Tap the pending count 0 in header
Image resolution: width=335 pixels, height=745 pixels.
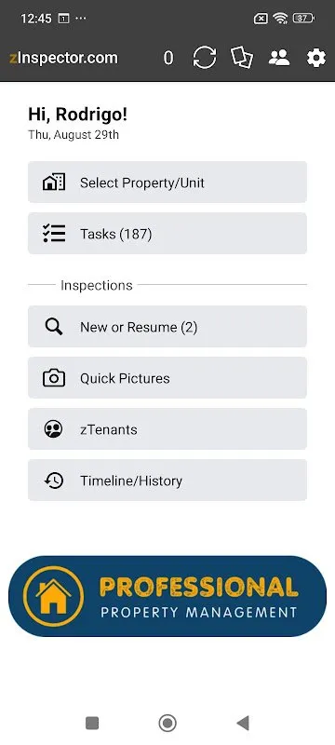168,58
